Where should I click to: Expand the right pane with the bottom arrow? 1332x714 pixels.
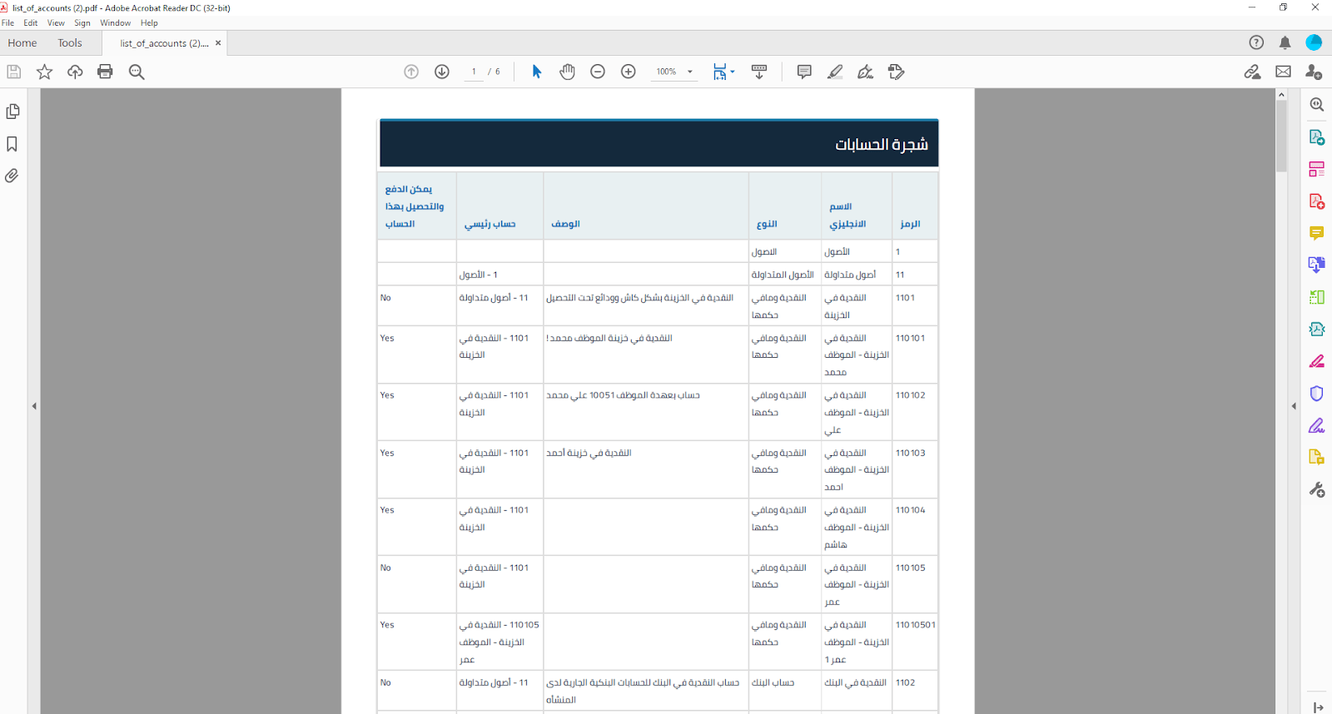tap(1317, 707)
